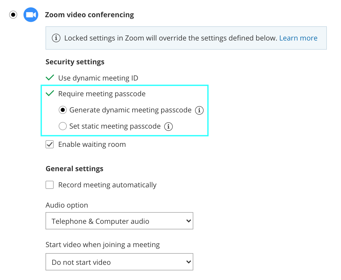The height and width of the screenshot is (280, 341).
Task: Choose Generate dynamic meeting passcode radio button
Action: (x=63, y=110)
